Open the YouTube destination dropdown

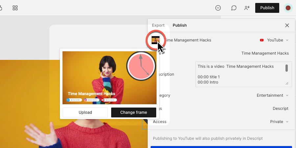(x=274, y=40)
